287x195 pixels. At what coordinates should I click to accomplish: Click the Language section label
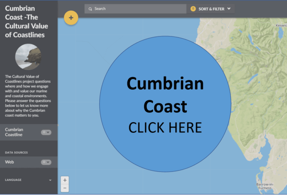(13, 180)
